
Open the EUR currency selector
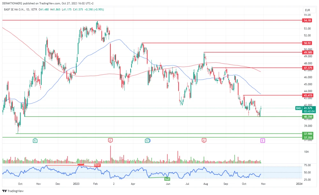coord(307,10)
